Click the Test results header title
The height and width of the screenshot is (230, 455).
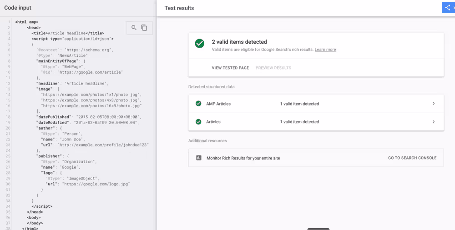179,8
